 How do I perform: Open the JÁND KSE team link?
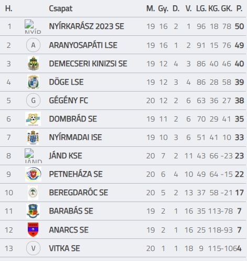pyautogui.click(x=66, y=156)
